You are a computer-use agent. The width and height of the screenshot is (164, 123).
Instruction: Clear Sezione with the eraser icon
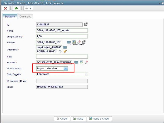(x=79, y=42)
